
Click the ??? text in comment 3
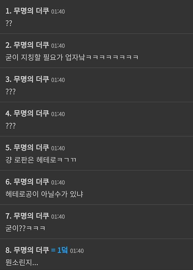[x=11, y=92]
